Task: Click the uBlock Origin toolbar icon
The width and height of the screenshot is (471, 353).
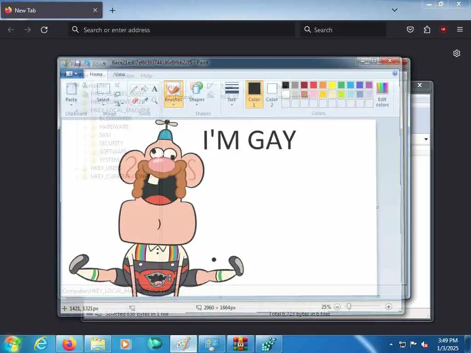Action: pos(443,29)
